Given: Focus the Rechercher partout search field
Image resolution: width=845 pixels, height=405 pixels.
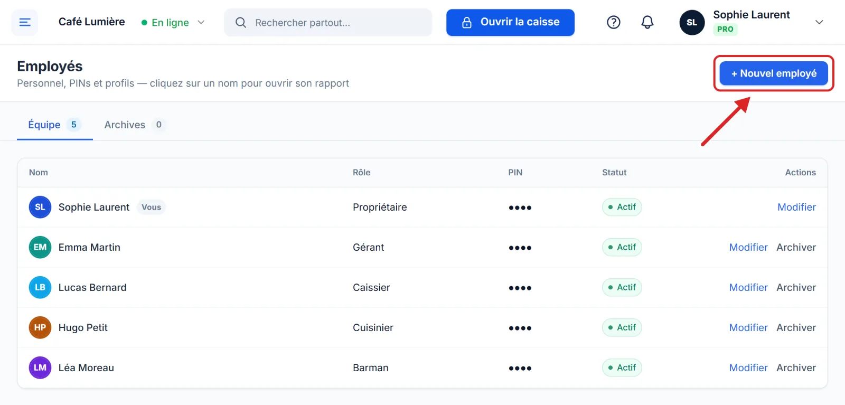Looking at the screenshot, I should [328, 22].
